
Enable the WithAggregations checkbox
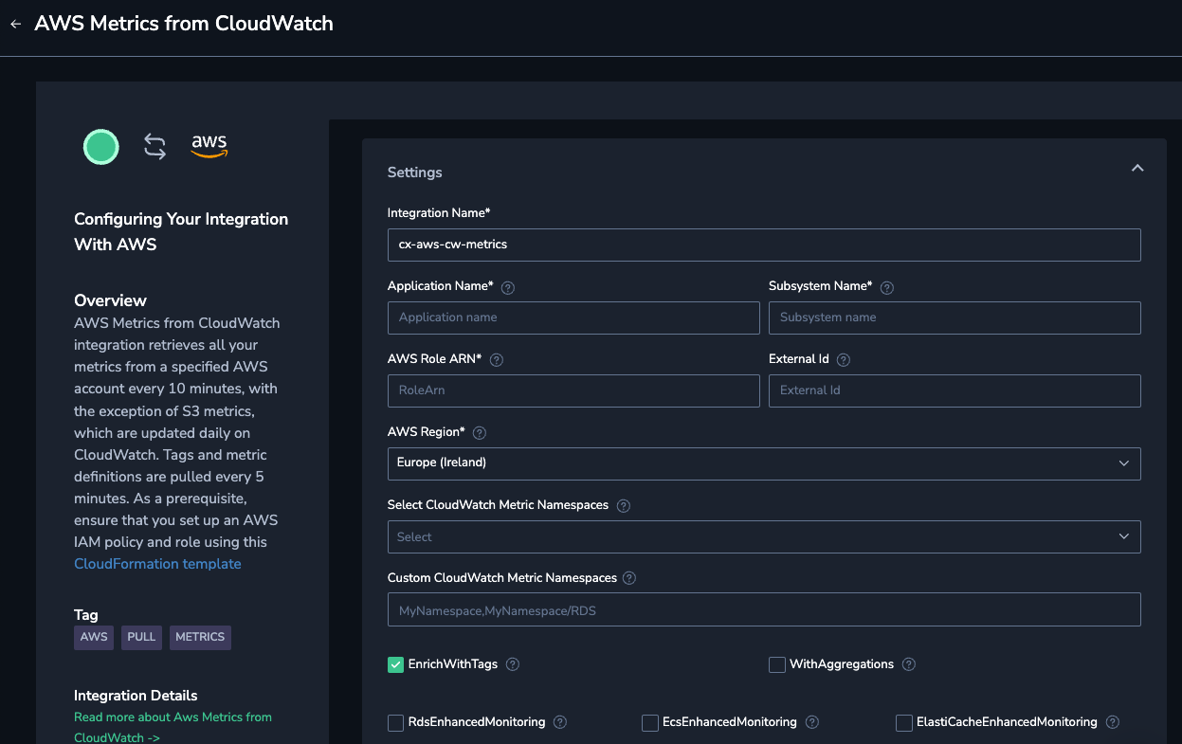point(777,664)
